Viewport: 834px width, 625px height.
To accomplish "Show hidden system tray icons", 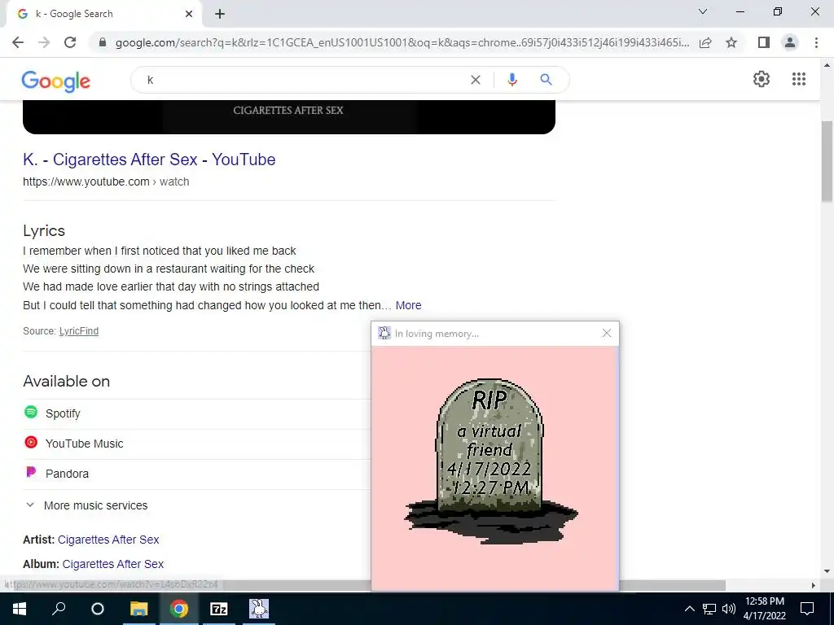I will point(689,609).
